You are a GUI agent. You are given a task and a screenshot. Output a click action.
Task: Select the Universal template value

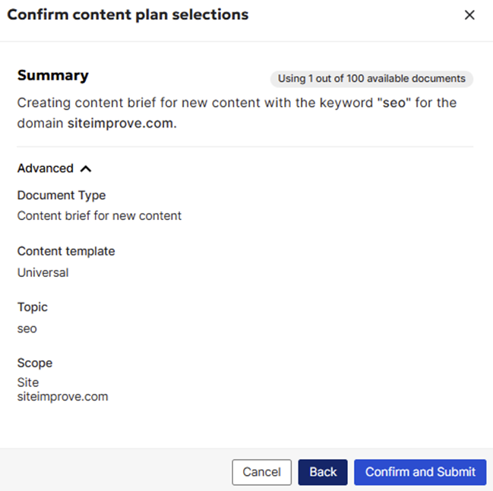click(43, 272)
